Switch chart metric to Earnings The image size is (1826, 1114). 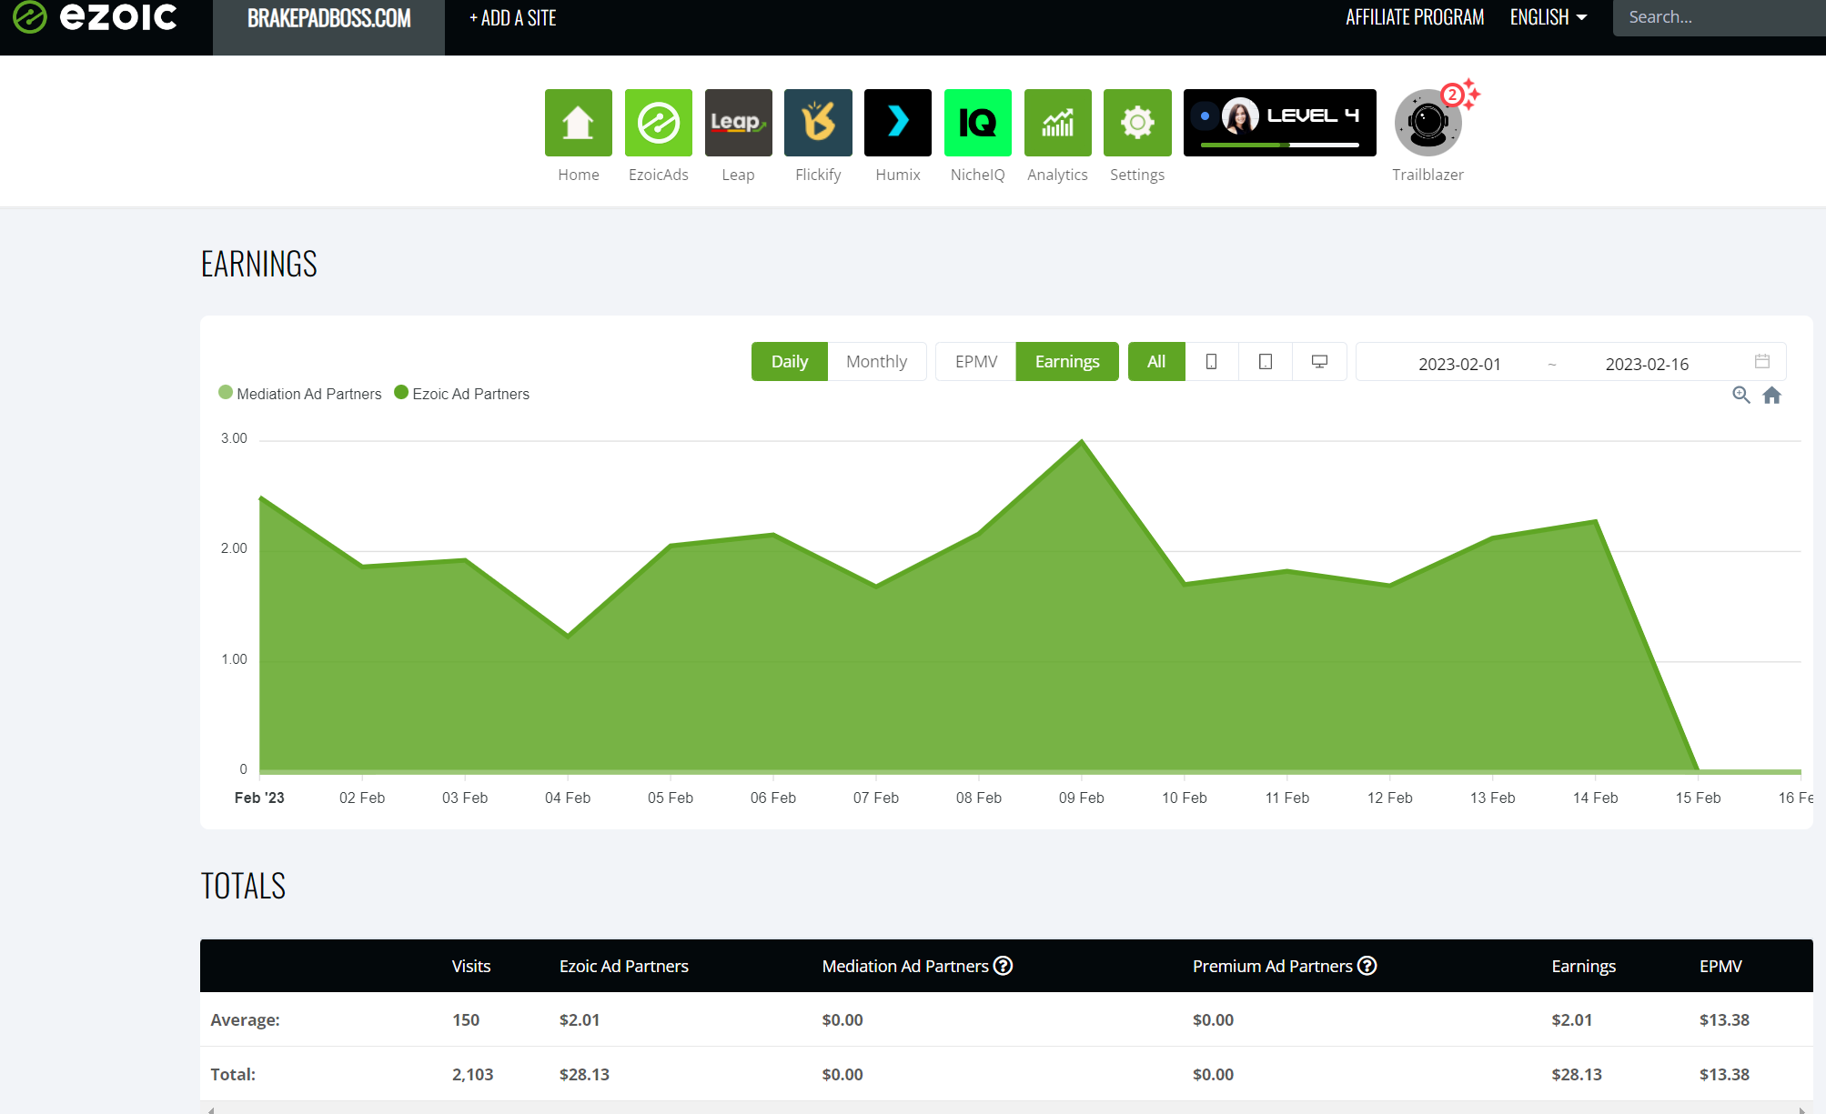tap(1067, 362)
